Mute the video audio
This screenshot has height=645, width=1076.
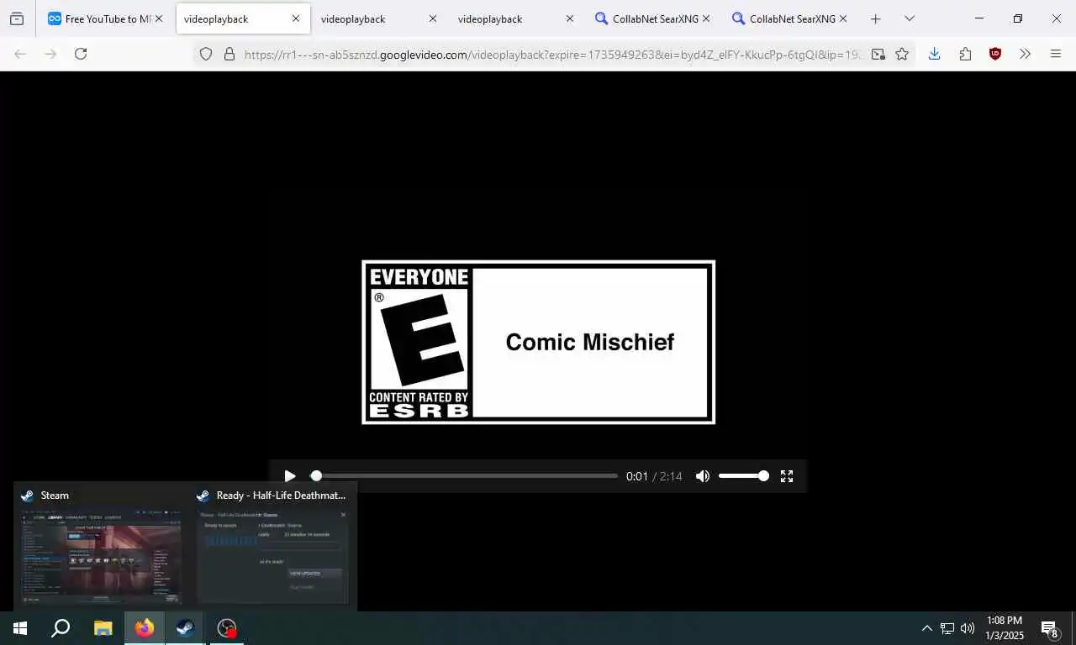703,476
